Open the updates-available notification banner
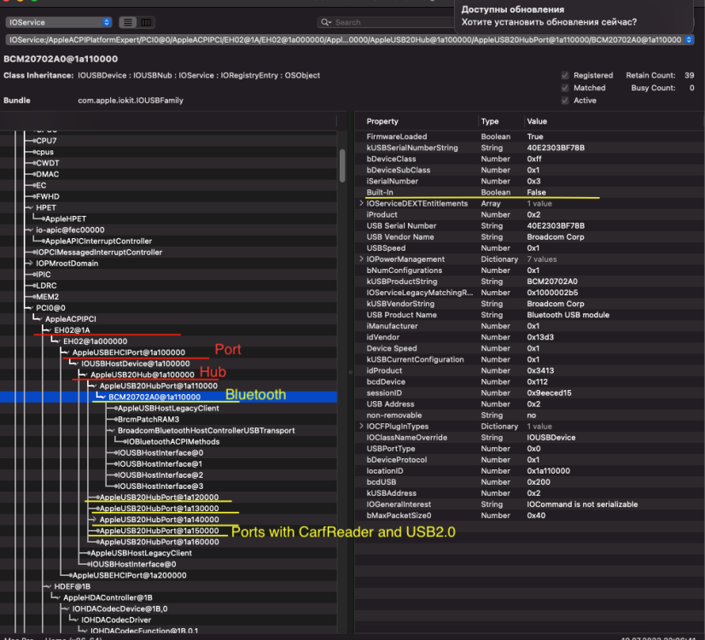Image resolution: width=705 pixels, height=640 pixels. [x=574, y=16]
